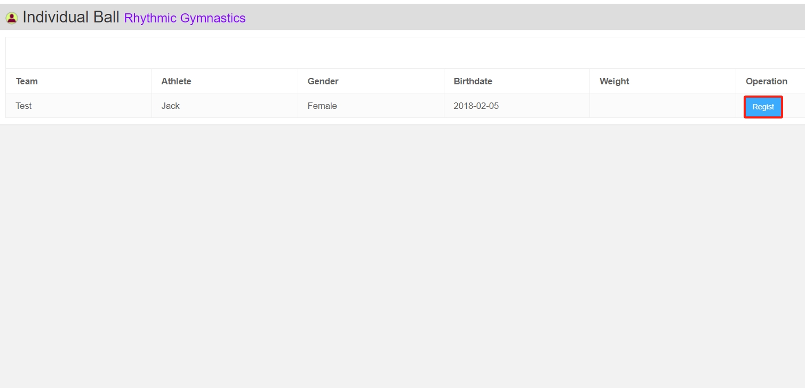Click the athlete name Jack

point(170,106)
